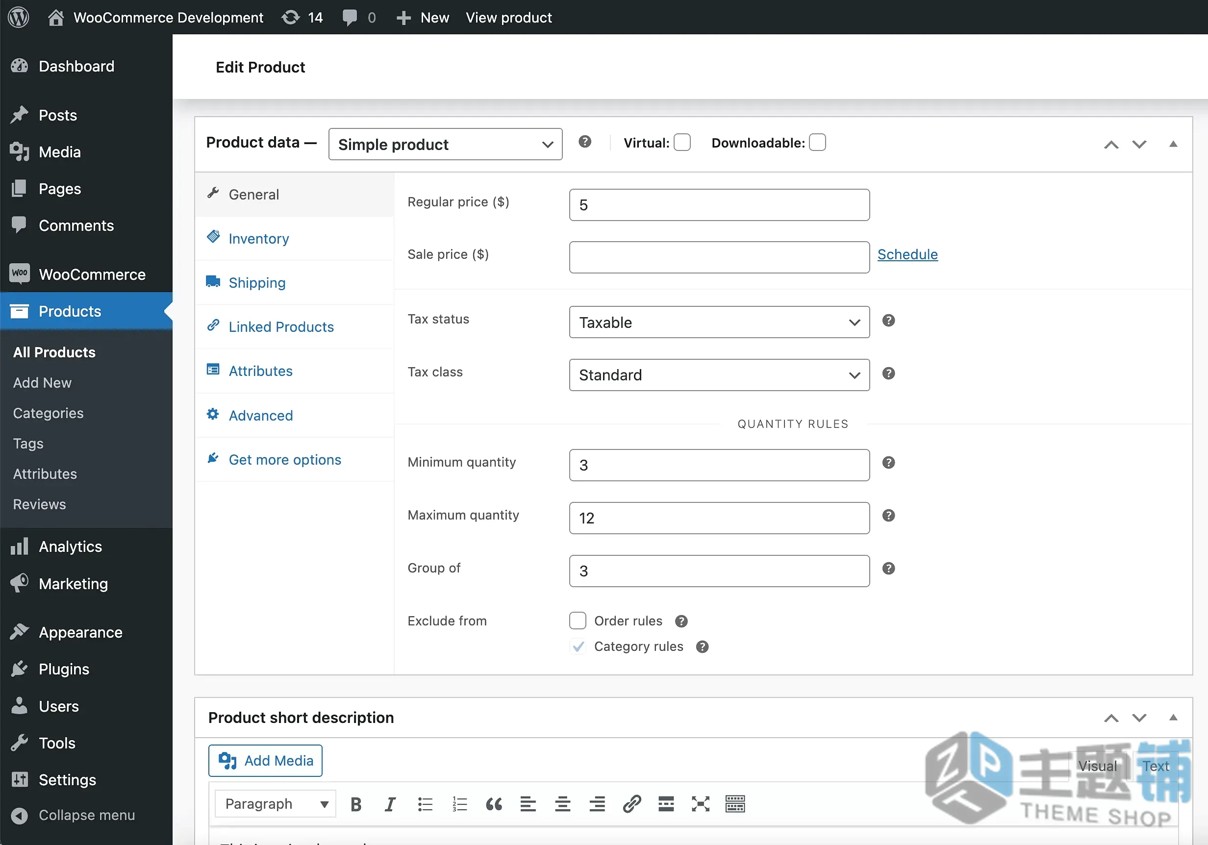Image resolution: width=1208 pixels, height=845 pixels.
Task: Click the Group of input field
Action: tap(719, 571)
